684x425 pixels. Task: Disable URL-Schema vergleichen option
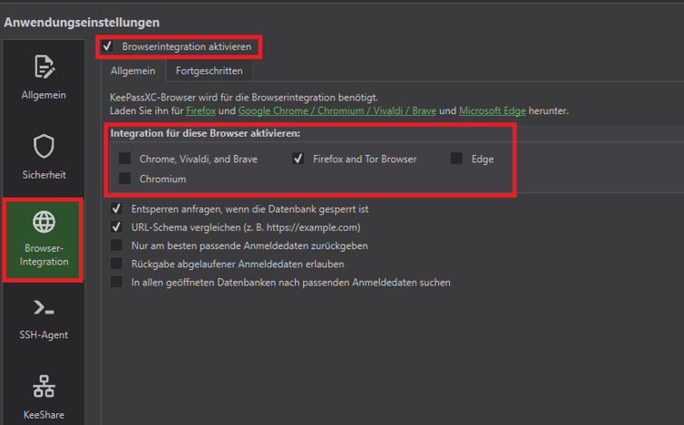(x=116, y=227)
